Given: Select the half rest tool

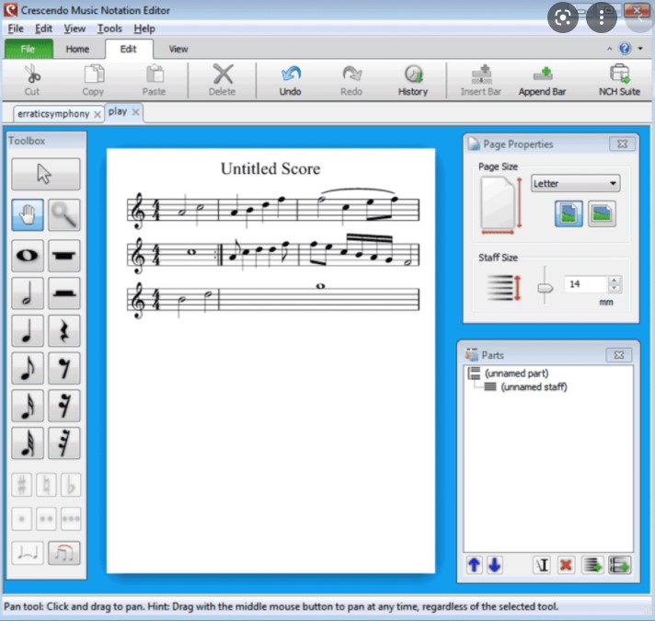Looking at the screenshot, I should (x=63, y=293).
